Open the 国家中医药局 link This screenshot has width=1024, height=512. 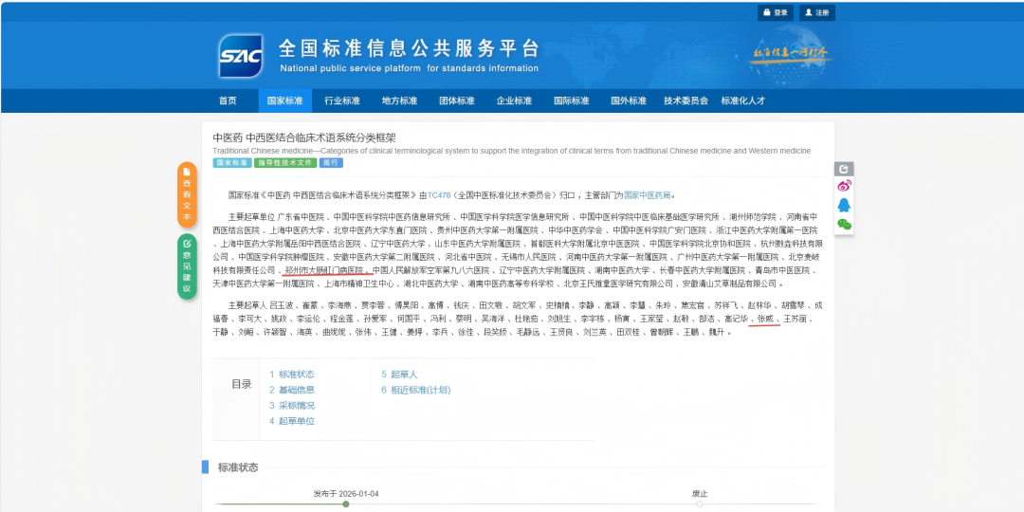click(x=647, y=195)
